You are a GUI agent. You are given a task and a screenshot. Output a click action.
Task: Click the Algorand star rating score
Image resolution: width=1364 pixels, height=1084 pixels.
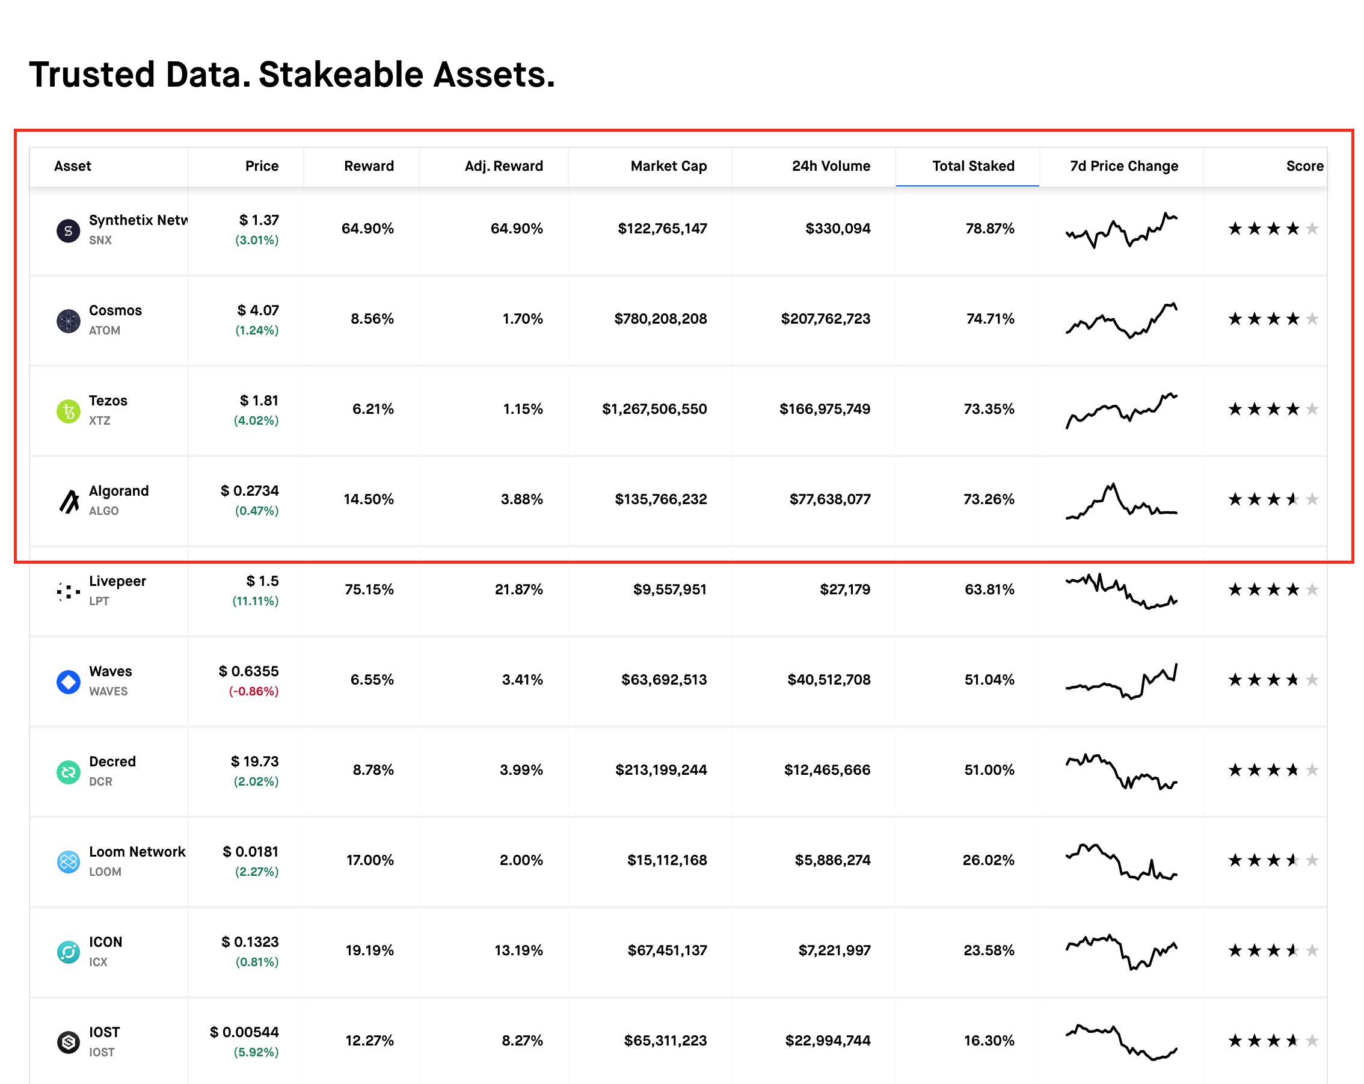point(1274,499)
